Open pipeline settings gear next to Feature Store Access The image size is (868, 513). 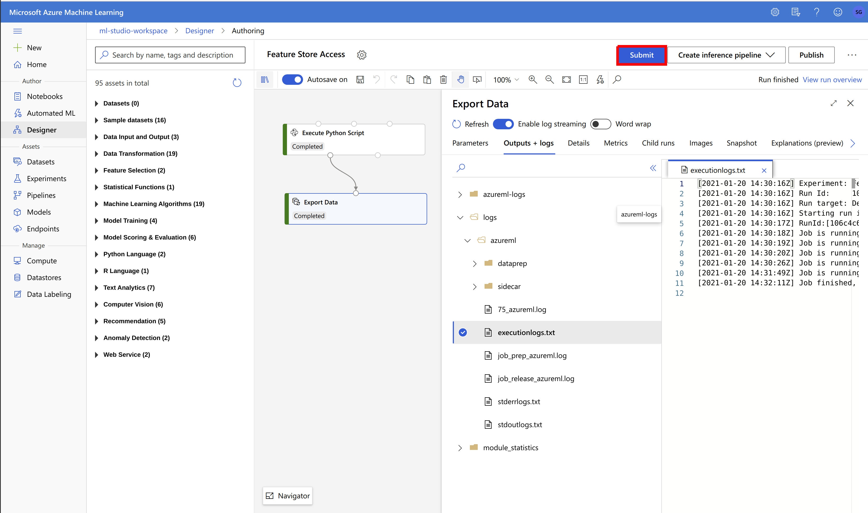coord(362,55)
